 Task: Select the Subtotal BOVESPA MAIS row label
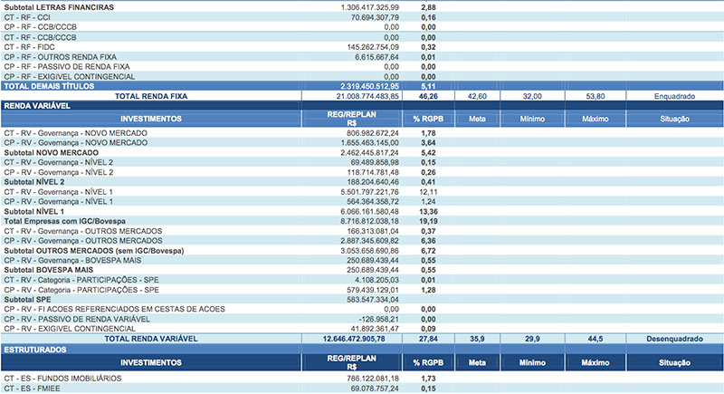point(56,270)
